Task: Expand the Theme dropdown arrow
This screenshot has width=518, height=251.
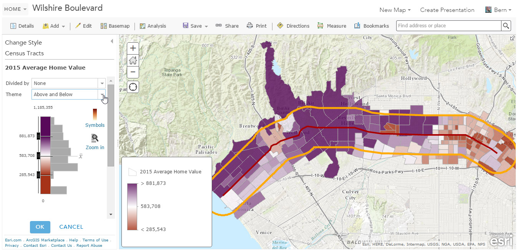Action: point(102,95)
